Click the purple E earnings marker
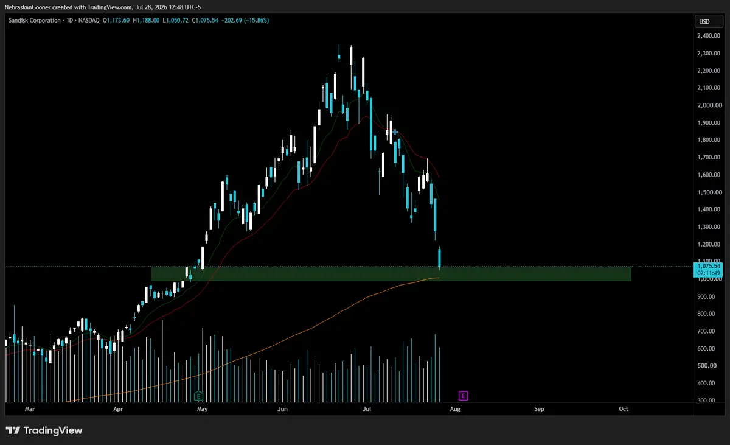The image size is (730, 445). (464, 396)
